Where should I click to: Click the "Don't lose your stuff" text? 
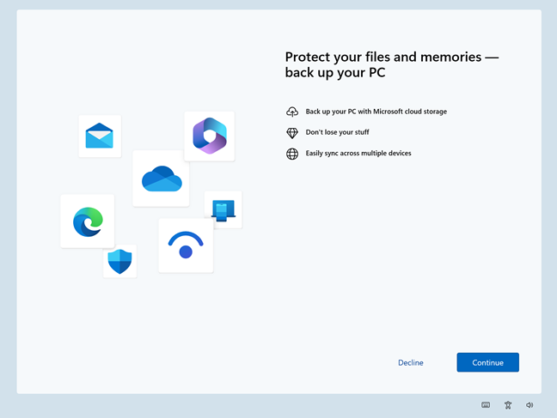[x=338, y=132]
